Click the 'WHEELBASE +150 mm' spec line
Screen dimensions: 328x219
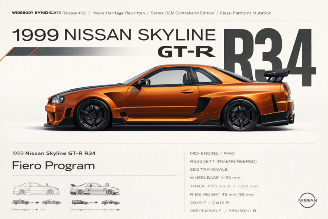pos(215,178)
